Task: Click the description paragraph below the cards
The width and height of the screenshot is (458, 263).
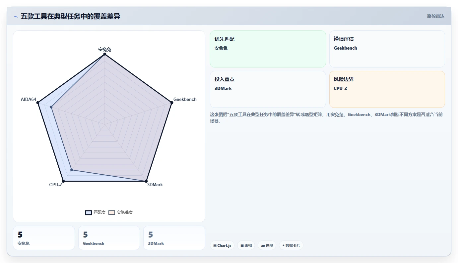Action: (x=326, y=118)
